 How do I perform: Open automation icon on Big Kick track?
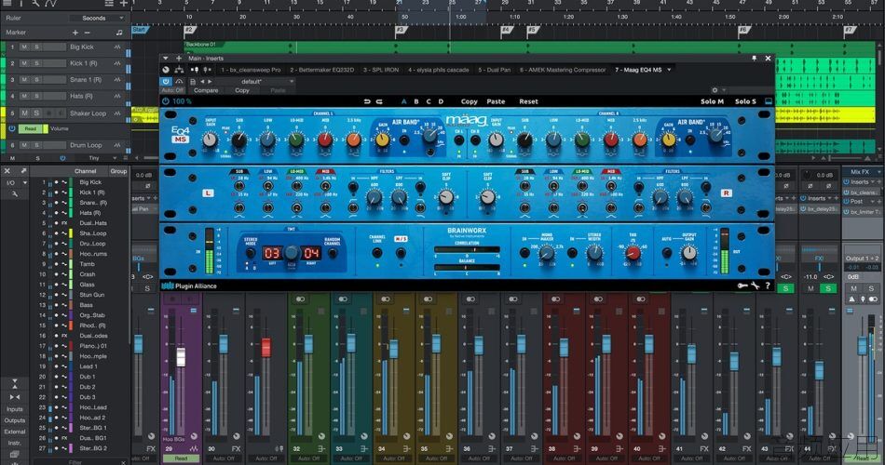(117, 47)
